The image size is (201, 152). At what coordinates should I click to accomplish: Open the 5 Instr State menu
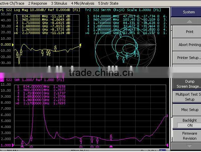tap(108, 3)
